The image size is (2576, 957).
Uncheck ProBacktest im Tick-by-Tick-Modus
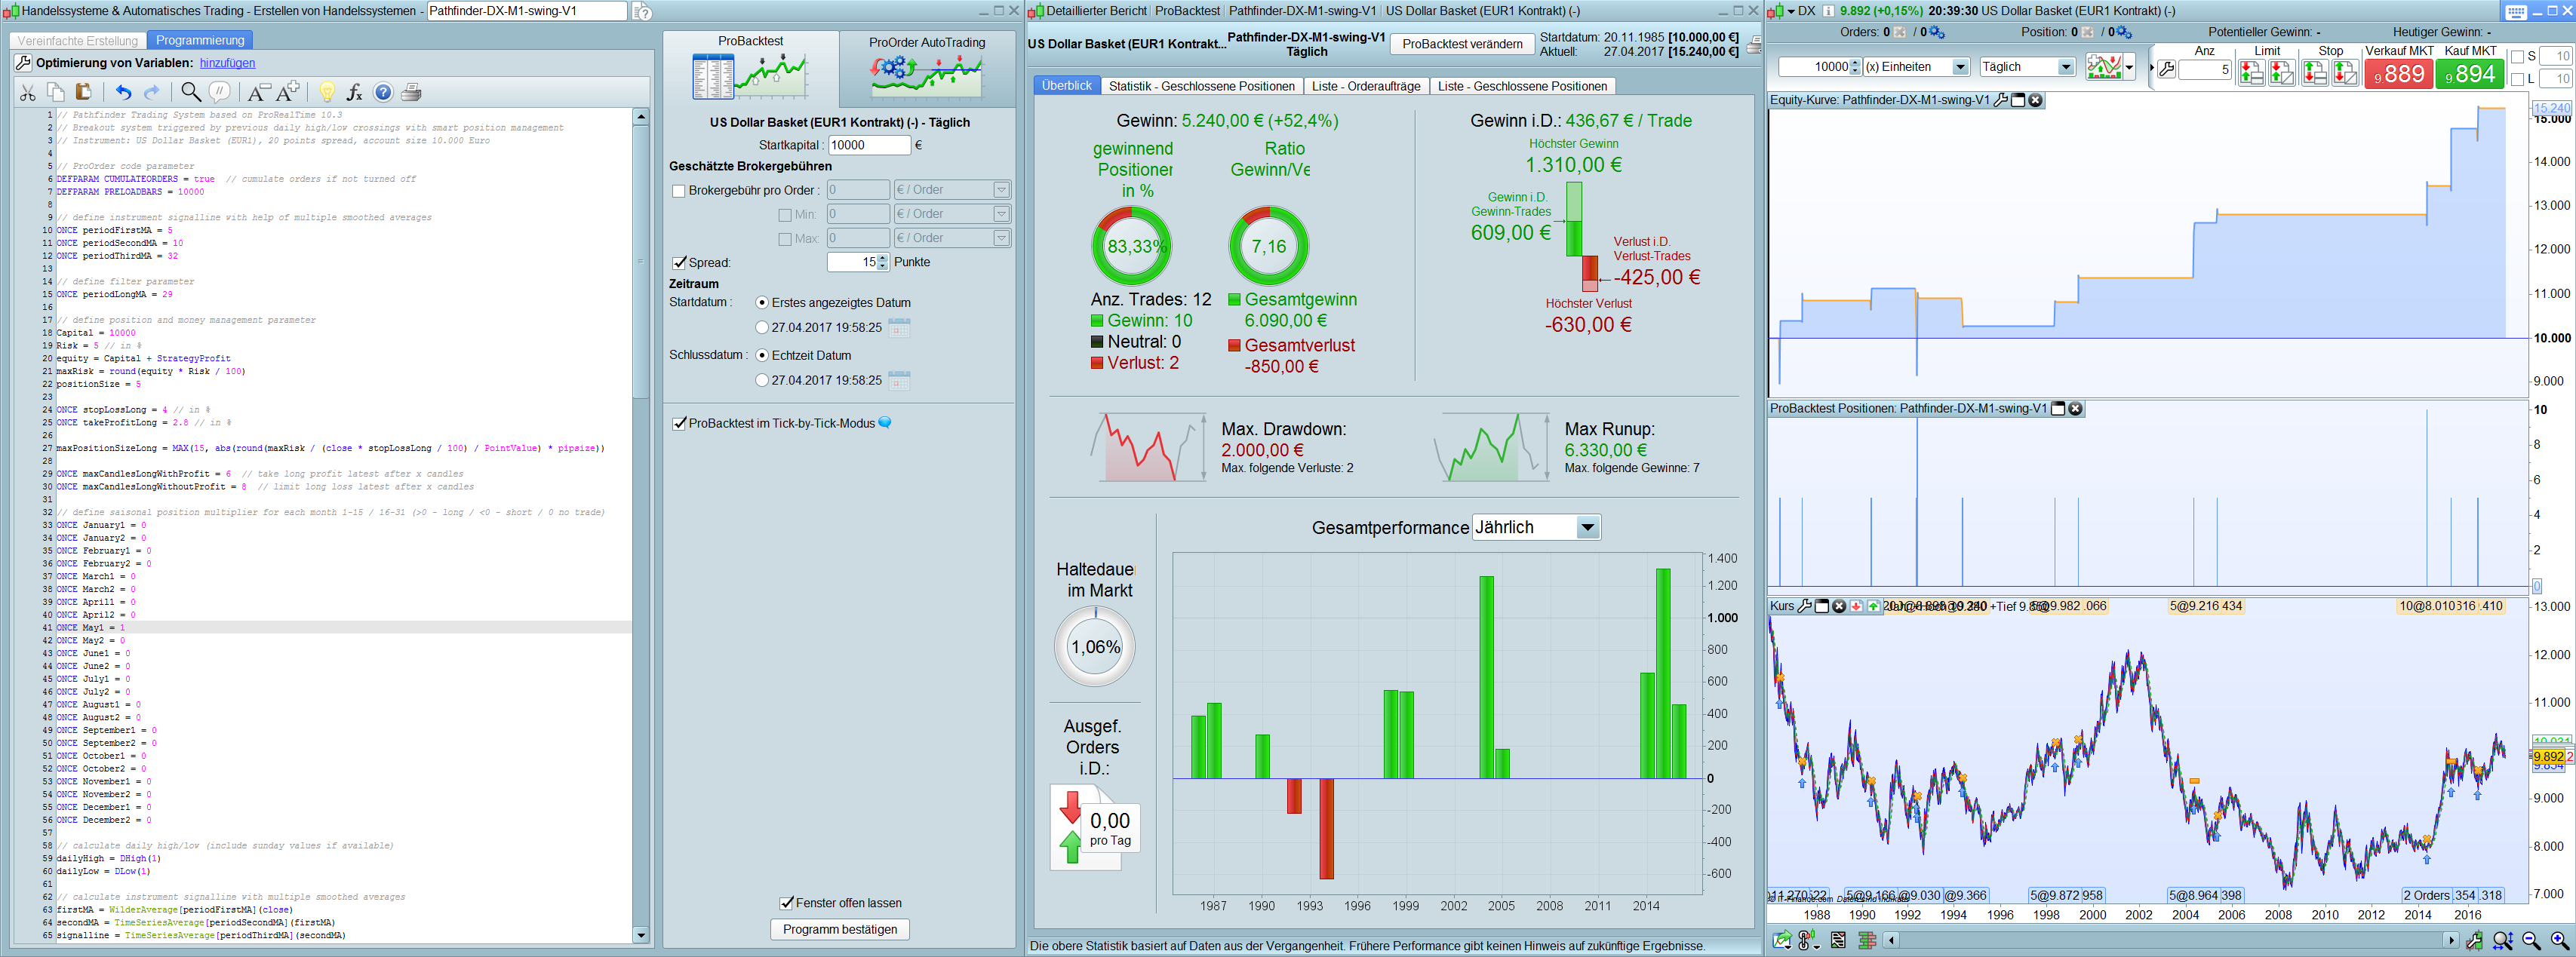coord(680,422)
